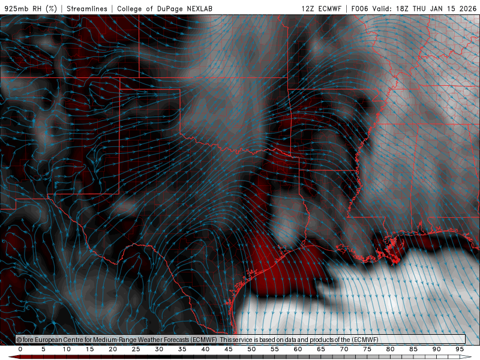Click the 75 value on the color scale
Image resolution: width=480 pixels, height=360 pixels.
coord(367,349)
